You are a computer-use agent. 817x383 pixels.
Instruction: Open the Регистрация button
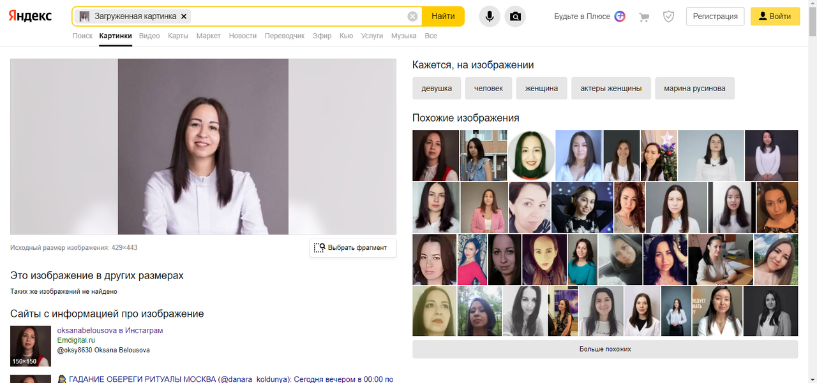coord(716,17)
